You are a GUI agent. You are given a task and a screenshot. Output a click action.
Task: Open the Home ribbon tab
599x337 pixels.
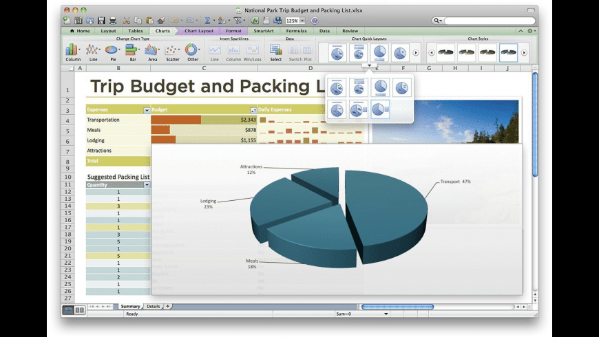[x=81, y=31]
